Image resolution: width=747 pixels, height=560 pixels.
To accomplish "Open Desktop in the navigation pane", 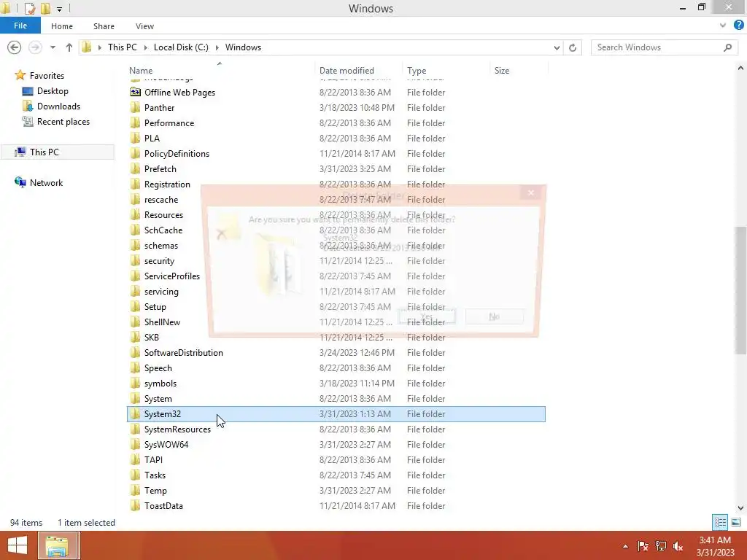I will click(x=53, y=91).
